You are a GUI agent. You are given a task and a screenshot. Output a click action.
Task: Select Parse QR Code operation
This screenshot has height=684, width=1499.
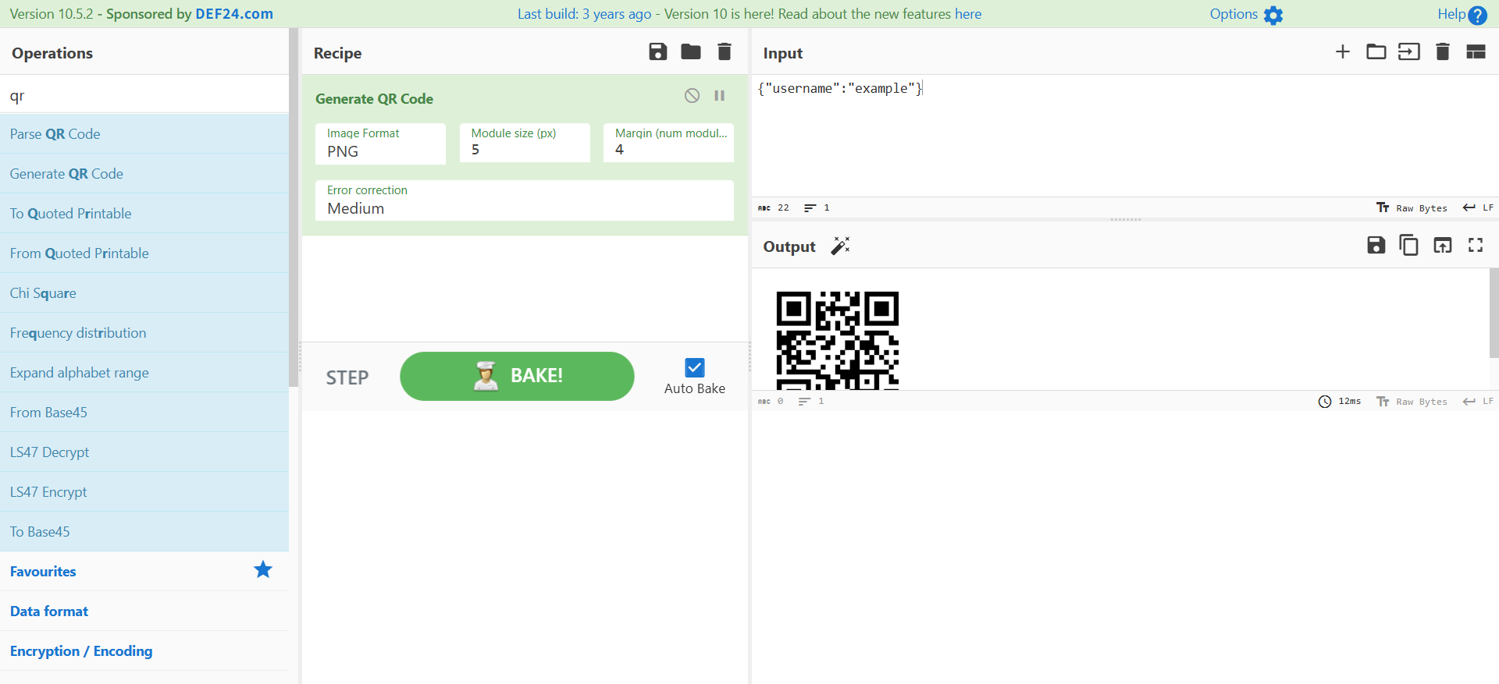(x=55, y=134)
